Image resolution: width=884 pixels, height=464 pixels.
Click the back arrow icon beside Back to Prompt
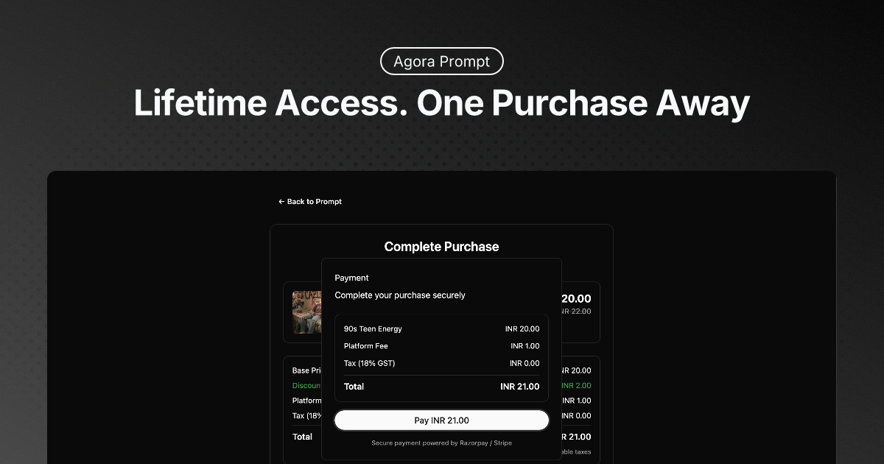pyautogui.click(x=281, y=202)
